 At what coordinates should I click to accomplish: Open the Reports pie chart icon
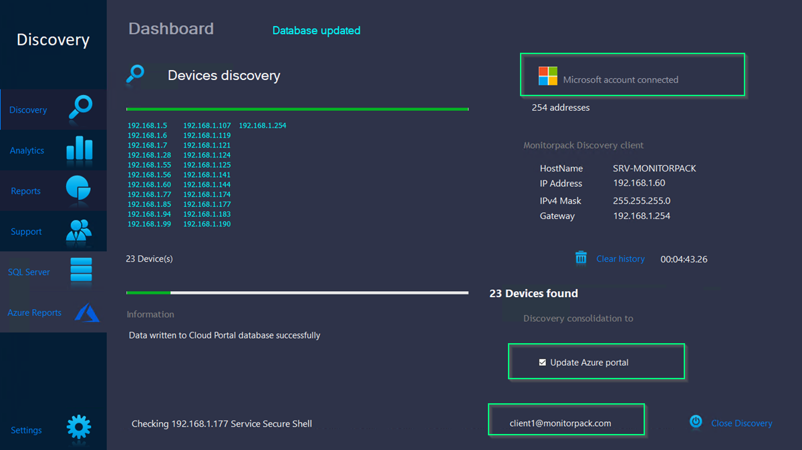(x=78, y=188)
